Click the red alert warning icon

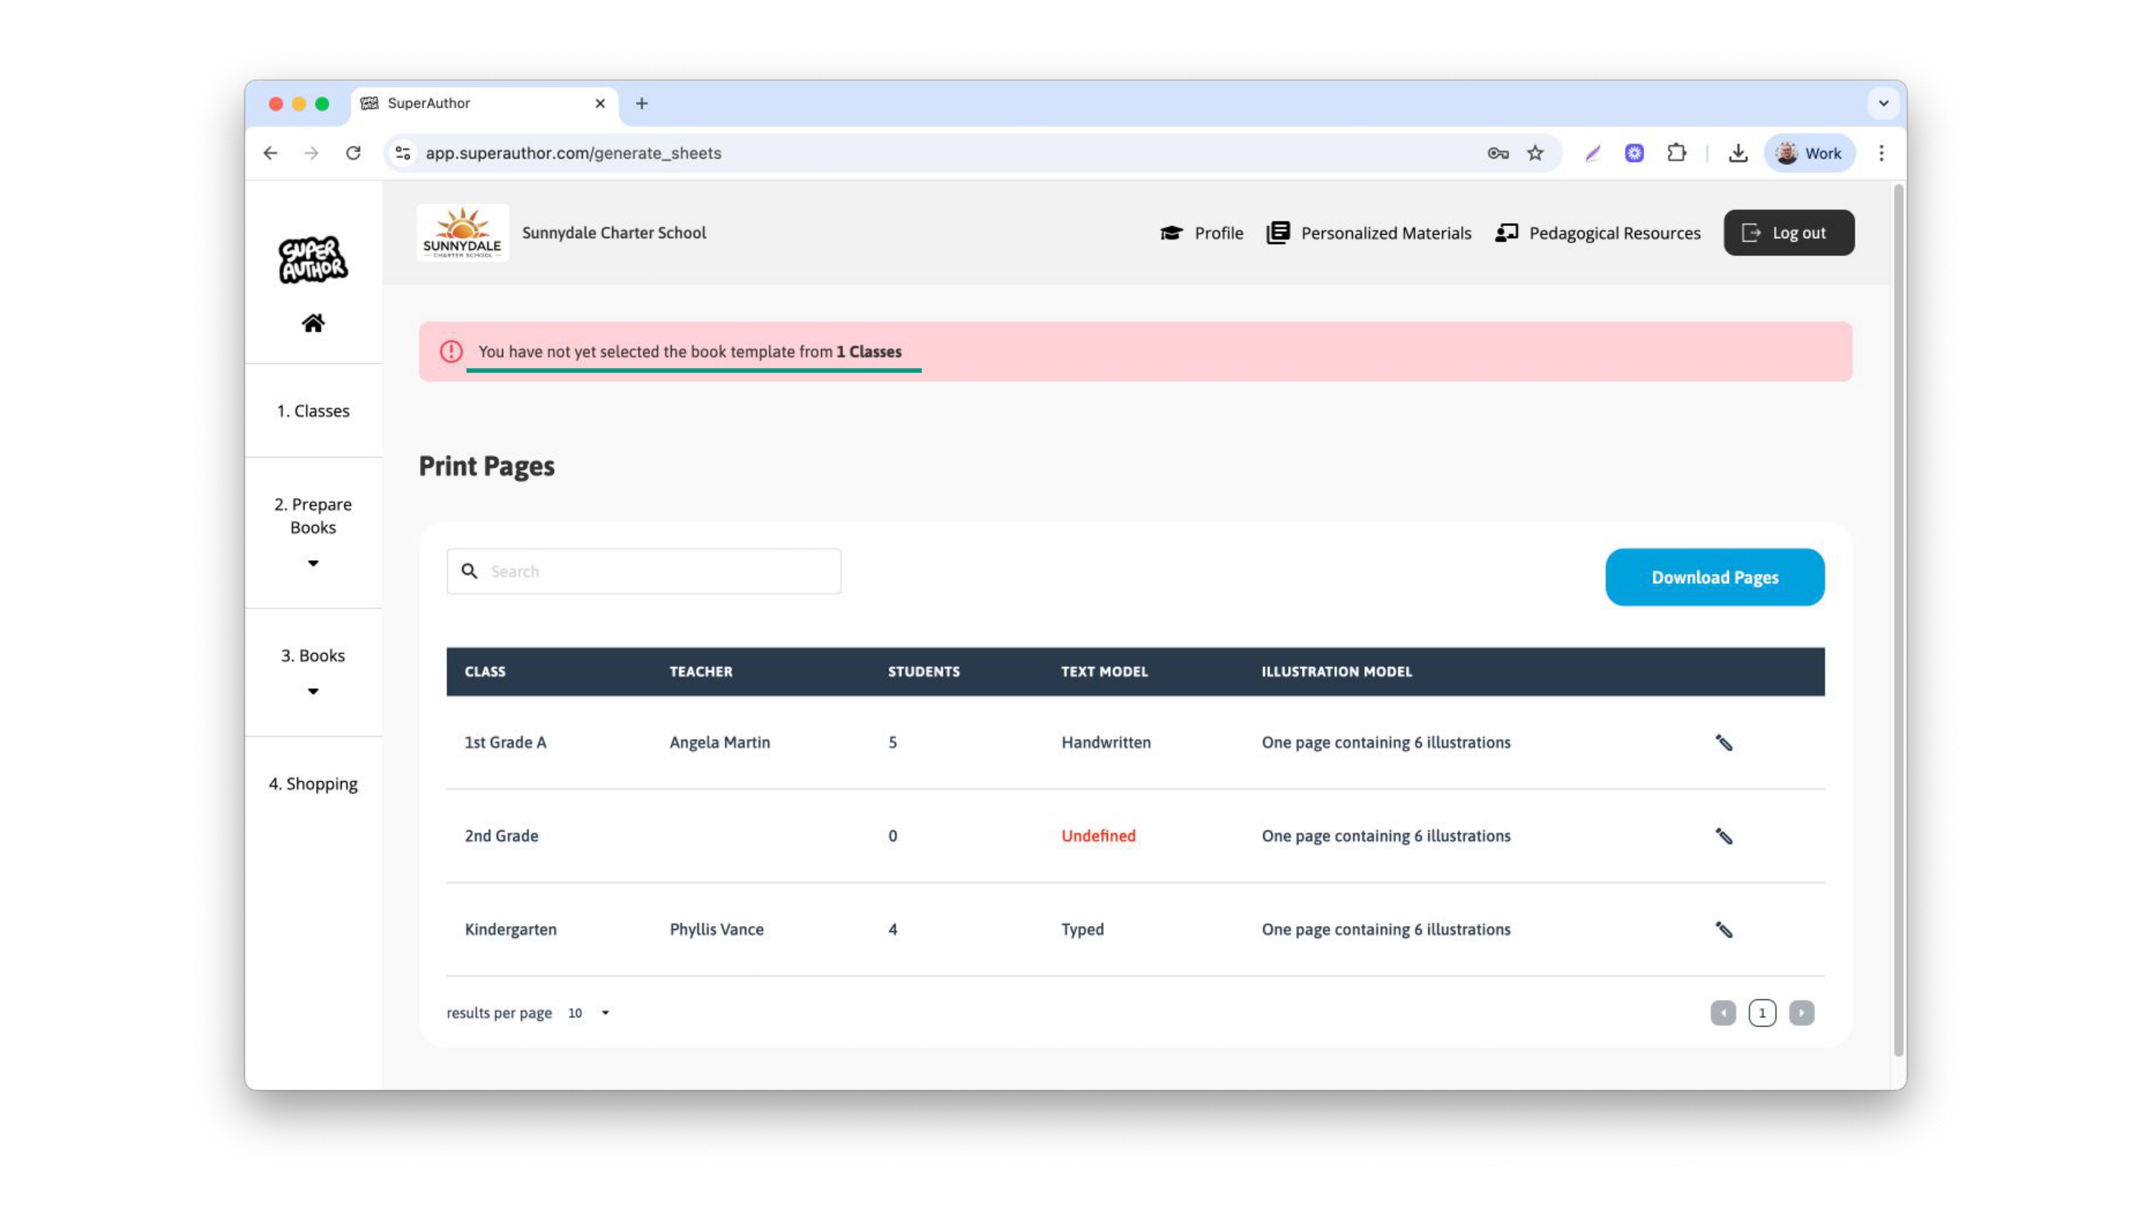pos(451,351)
